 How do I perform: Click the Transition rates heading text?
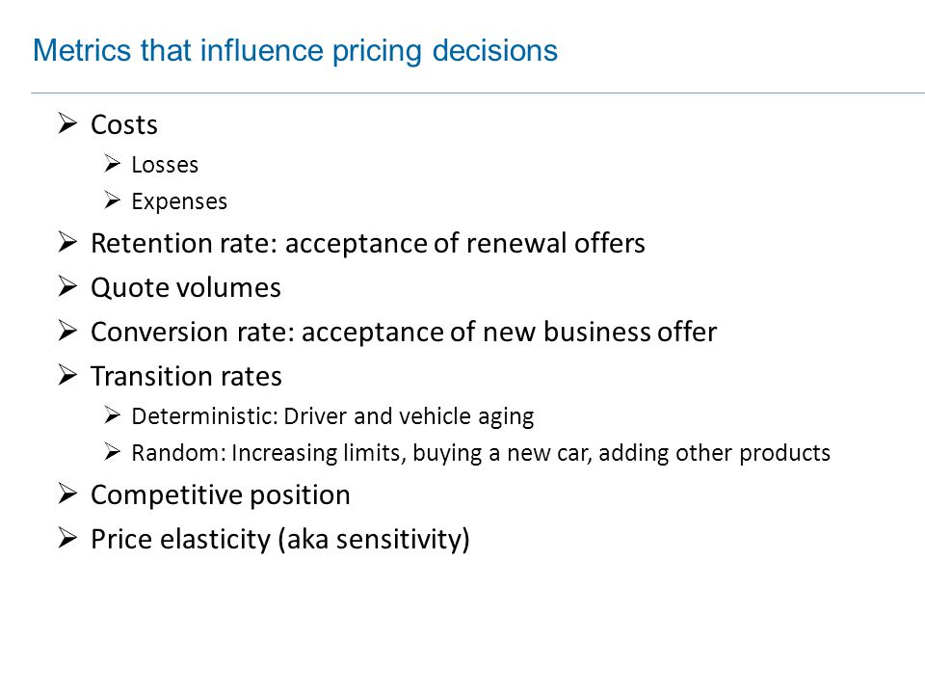(186, 377)
